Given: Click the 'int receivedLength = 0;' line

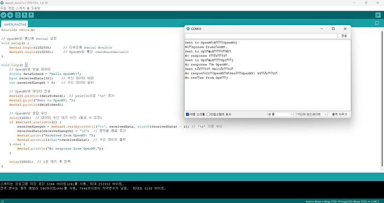Looking at the screenshot, I should [x=32, y=83].
